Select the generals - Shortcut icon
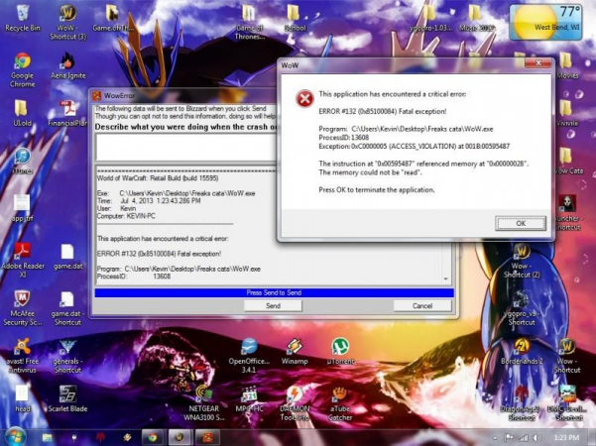596x446 pixels. pos(67,356)
